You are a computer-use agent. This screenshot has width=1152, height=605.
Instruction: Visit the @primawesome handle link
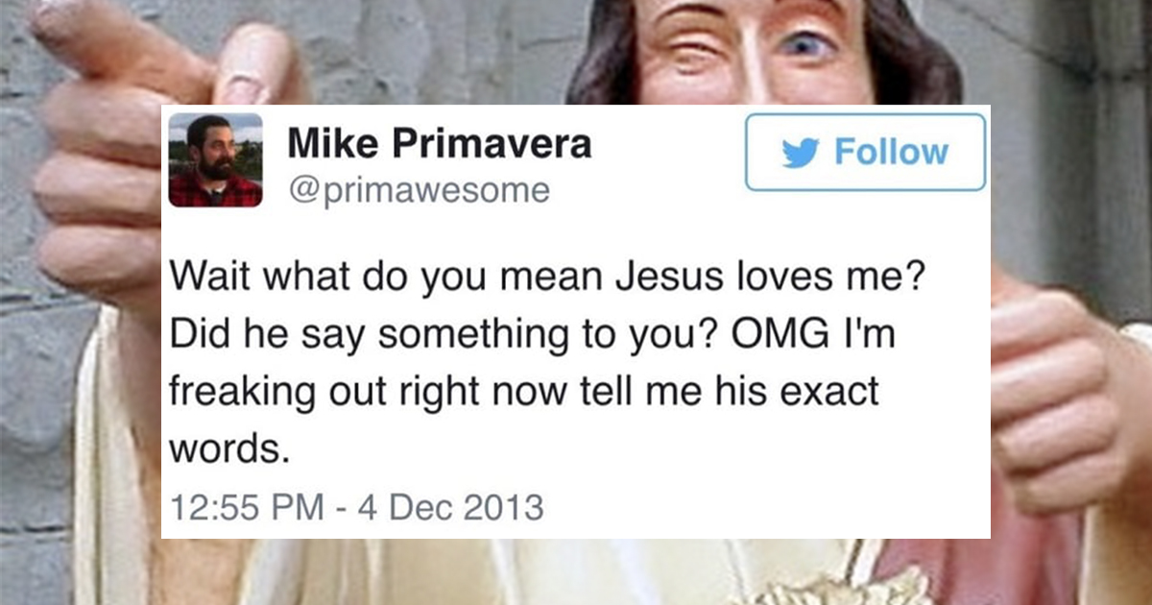tap(419, 190)
